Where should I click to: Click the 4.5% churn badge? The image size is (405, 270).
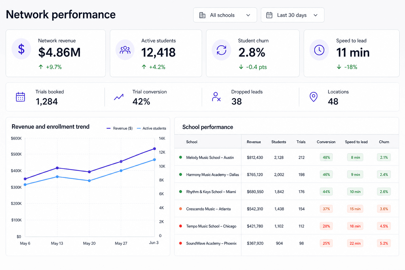pos(384,226)
